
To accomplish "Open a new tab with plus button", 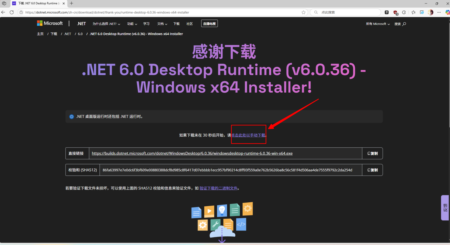I will [x=71, y=3].
